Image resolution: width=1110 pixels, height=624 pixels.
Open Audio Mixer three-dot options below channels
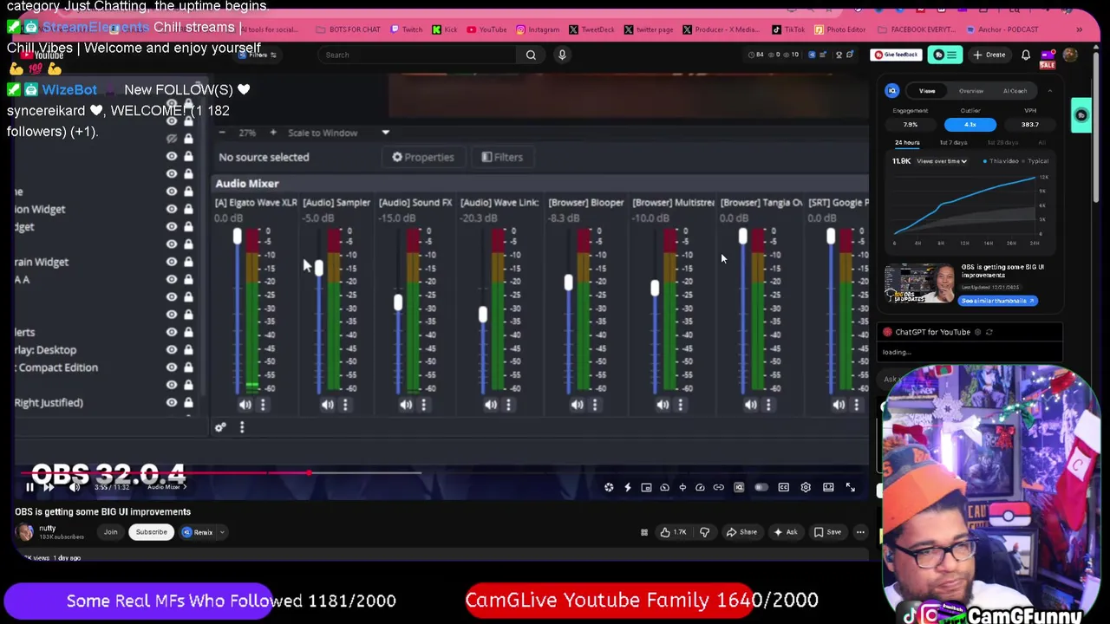point(242,427)
